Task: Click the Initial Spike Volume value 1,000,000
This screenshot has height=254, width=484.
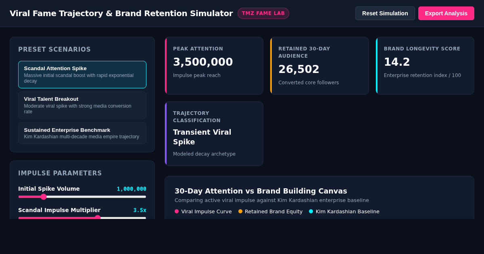Action: [131, 189]
